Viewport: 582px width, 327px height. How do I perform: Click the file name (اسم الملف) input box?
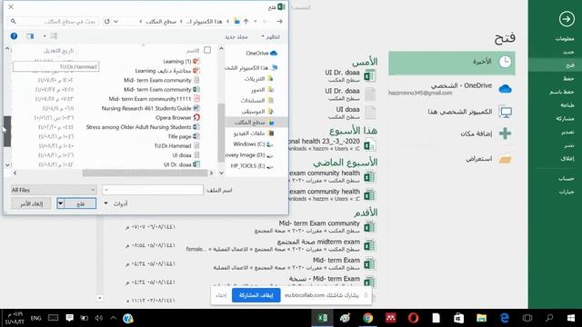153,190
